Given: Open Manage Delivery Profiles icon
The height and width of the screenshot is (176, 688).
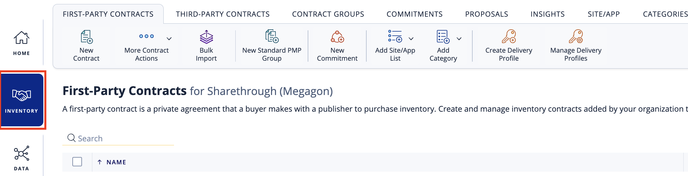Looking at the screenshot, I should [x=576, y=37].
